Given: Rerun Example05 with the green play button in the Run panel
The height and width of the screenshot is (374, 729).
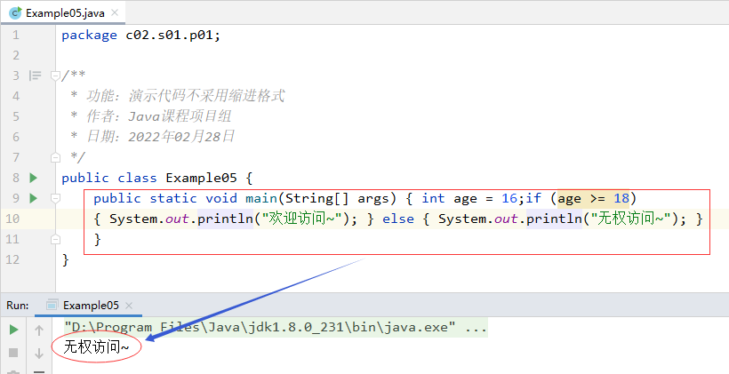Looking at the screenshot, I should (13, 330).
